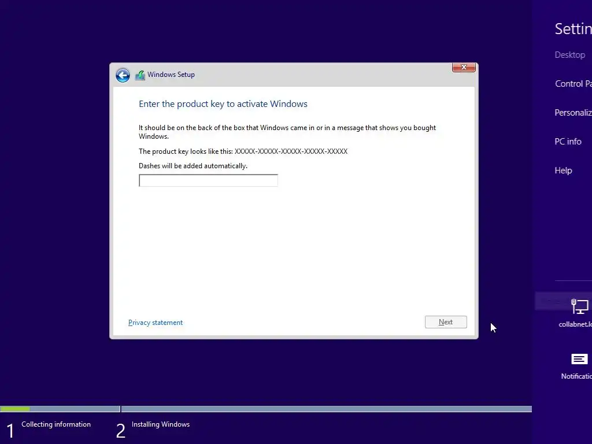Focus the product key input field

tap(208, 180)
